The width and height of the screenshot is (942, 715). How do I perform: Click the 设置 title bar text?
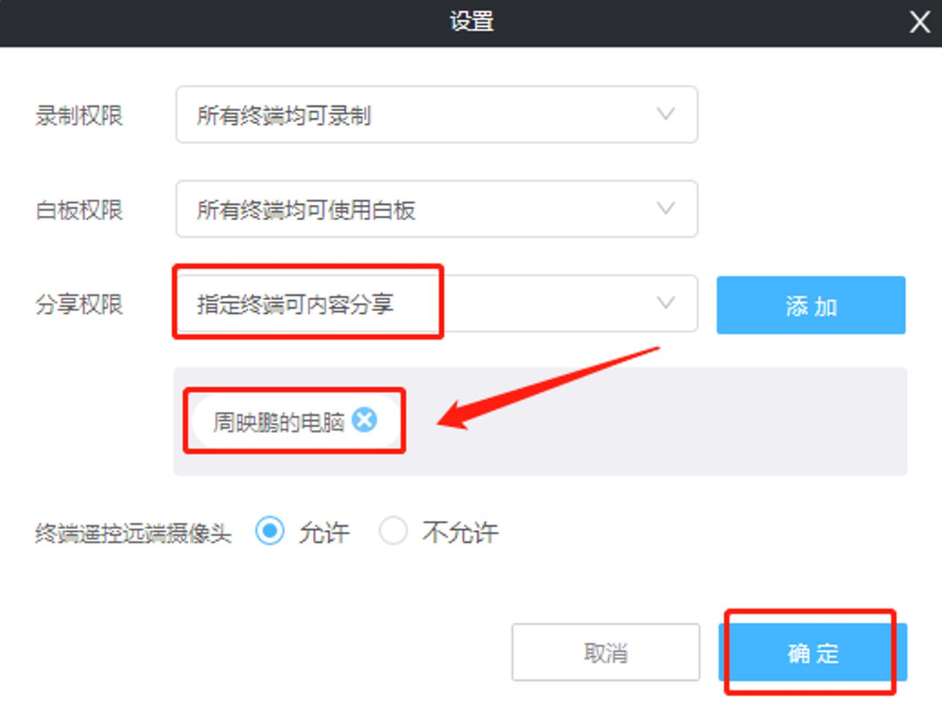(x=471, y=21)
